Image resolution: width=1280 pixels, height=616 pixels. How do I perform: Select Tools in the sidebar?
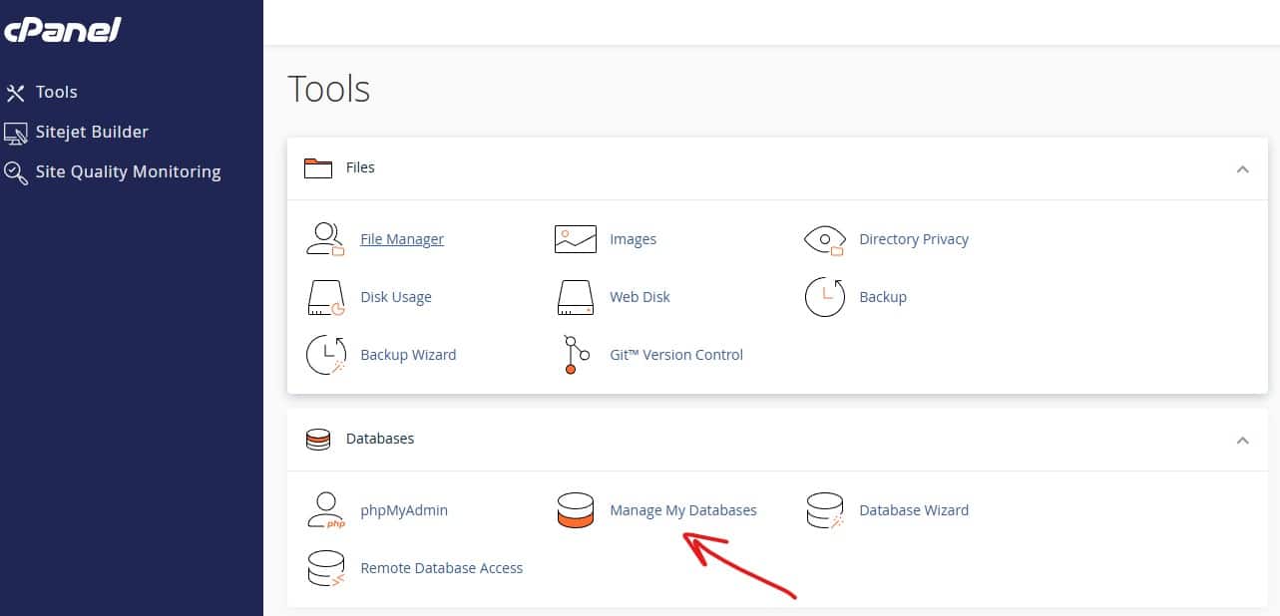56,92
